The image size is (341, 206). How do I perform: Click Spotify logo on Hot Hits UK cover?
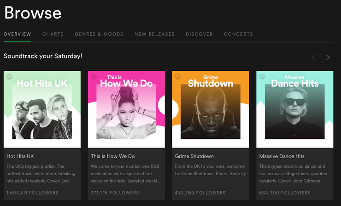pyautogui.click(x=9, y=77)
